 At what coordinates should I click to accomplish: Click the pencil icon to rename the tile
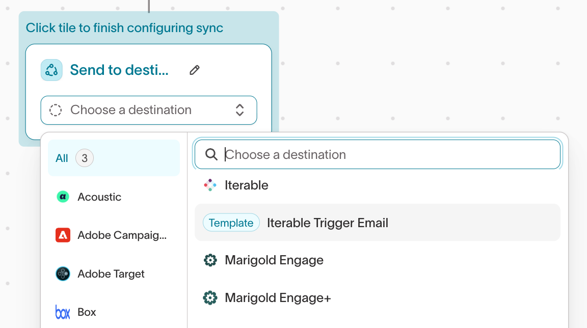click(x=194, y=70)
